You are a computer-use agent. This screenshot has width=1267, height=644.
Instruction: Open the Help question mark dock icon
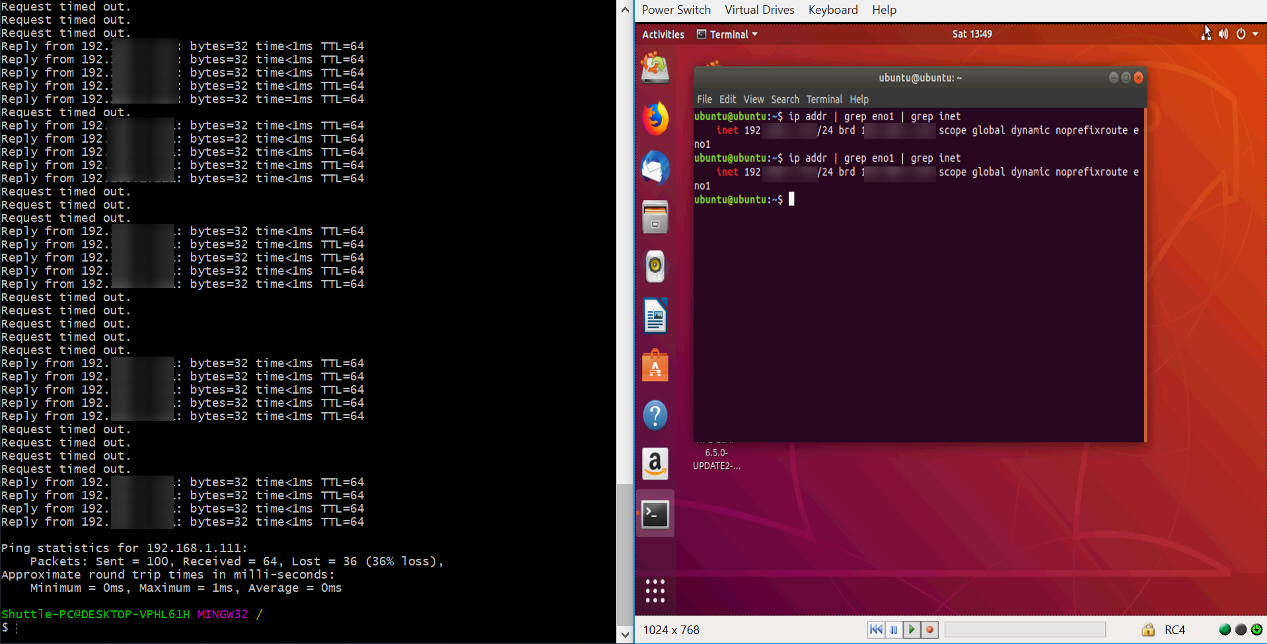tap(655, 415)
